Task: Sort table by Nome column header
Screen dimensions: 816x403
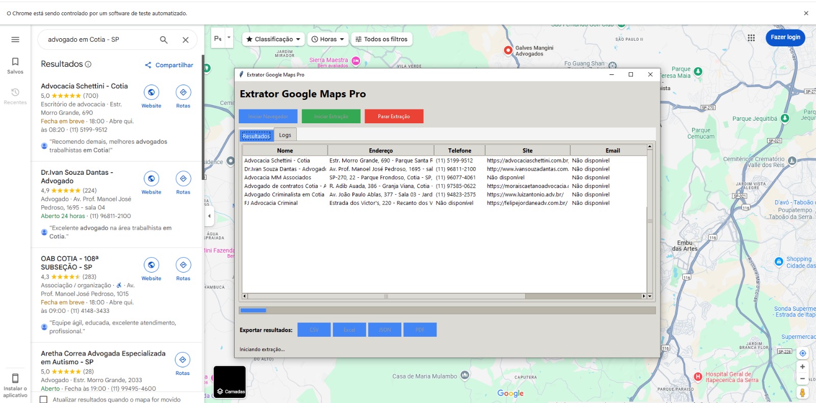Action: point(285,150)
